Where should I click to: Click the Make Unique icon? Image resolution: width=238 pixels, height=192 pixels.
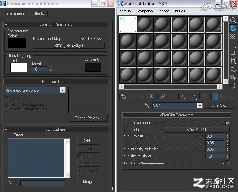pyautogui.click(x=173, y=97)
